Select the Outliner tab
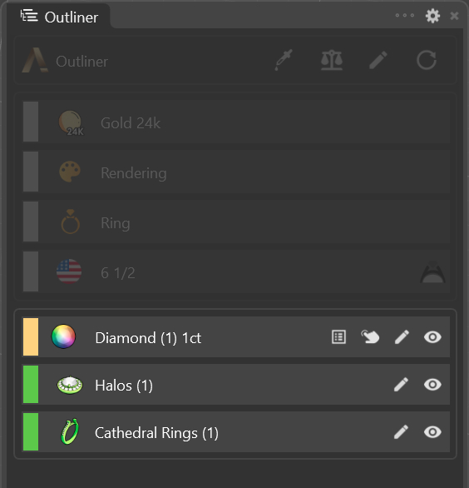Image resolution: width=469 pixels, height=488 pixels. click(60, 17)
